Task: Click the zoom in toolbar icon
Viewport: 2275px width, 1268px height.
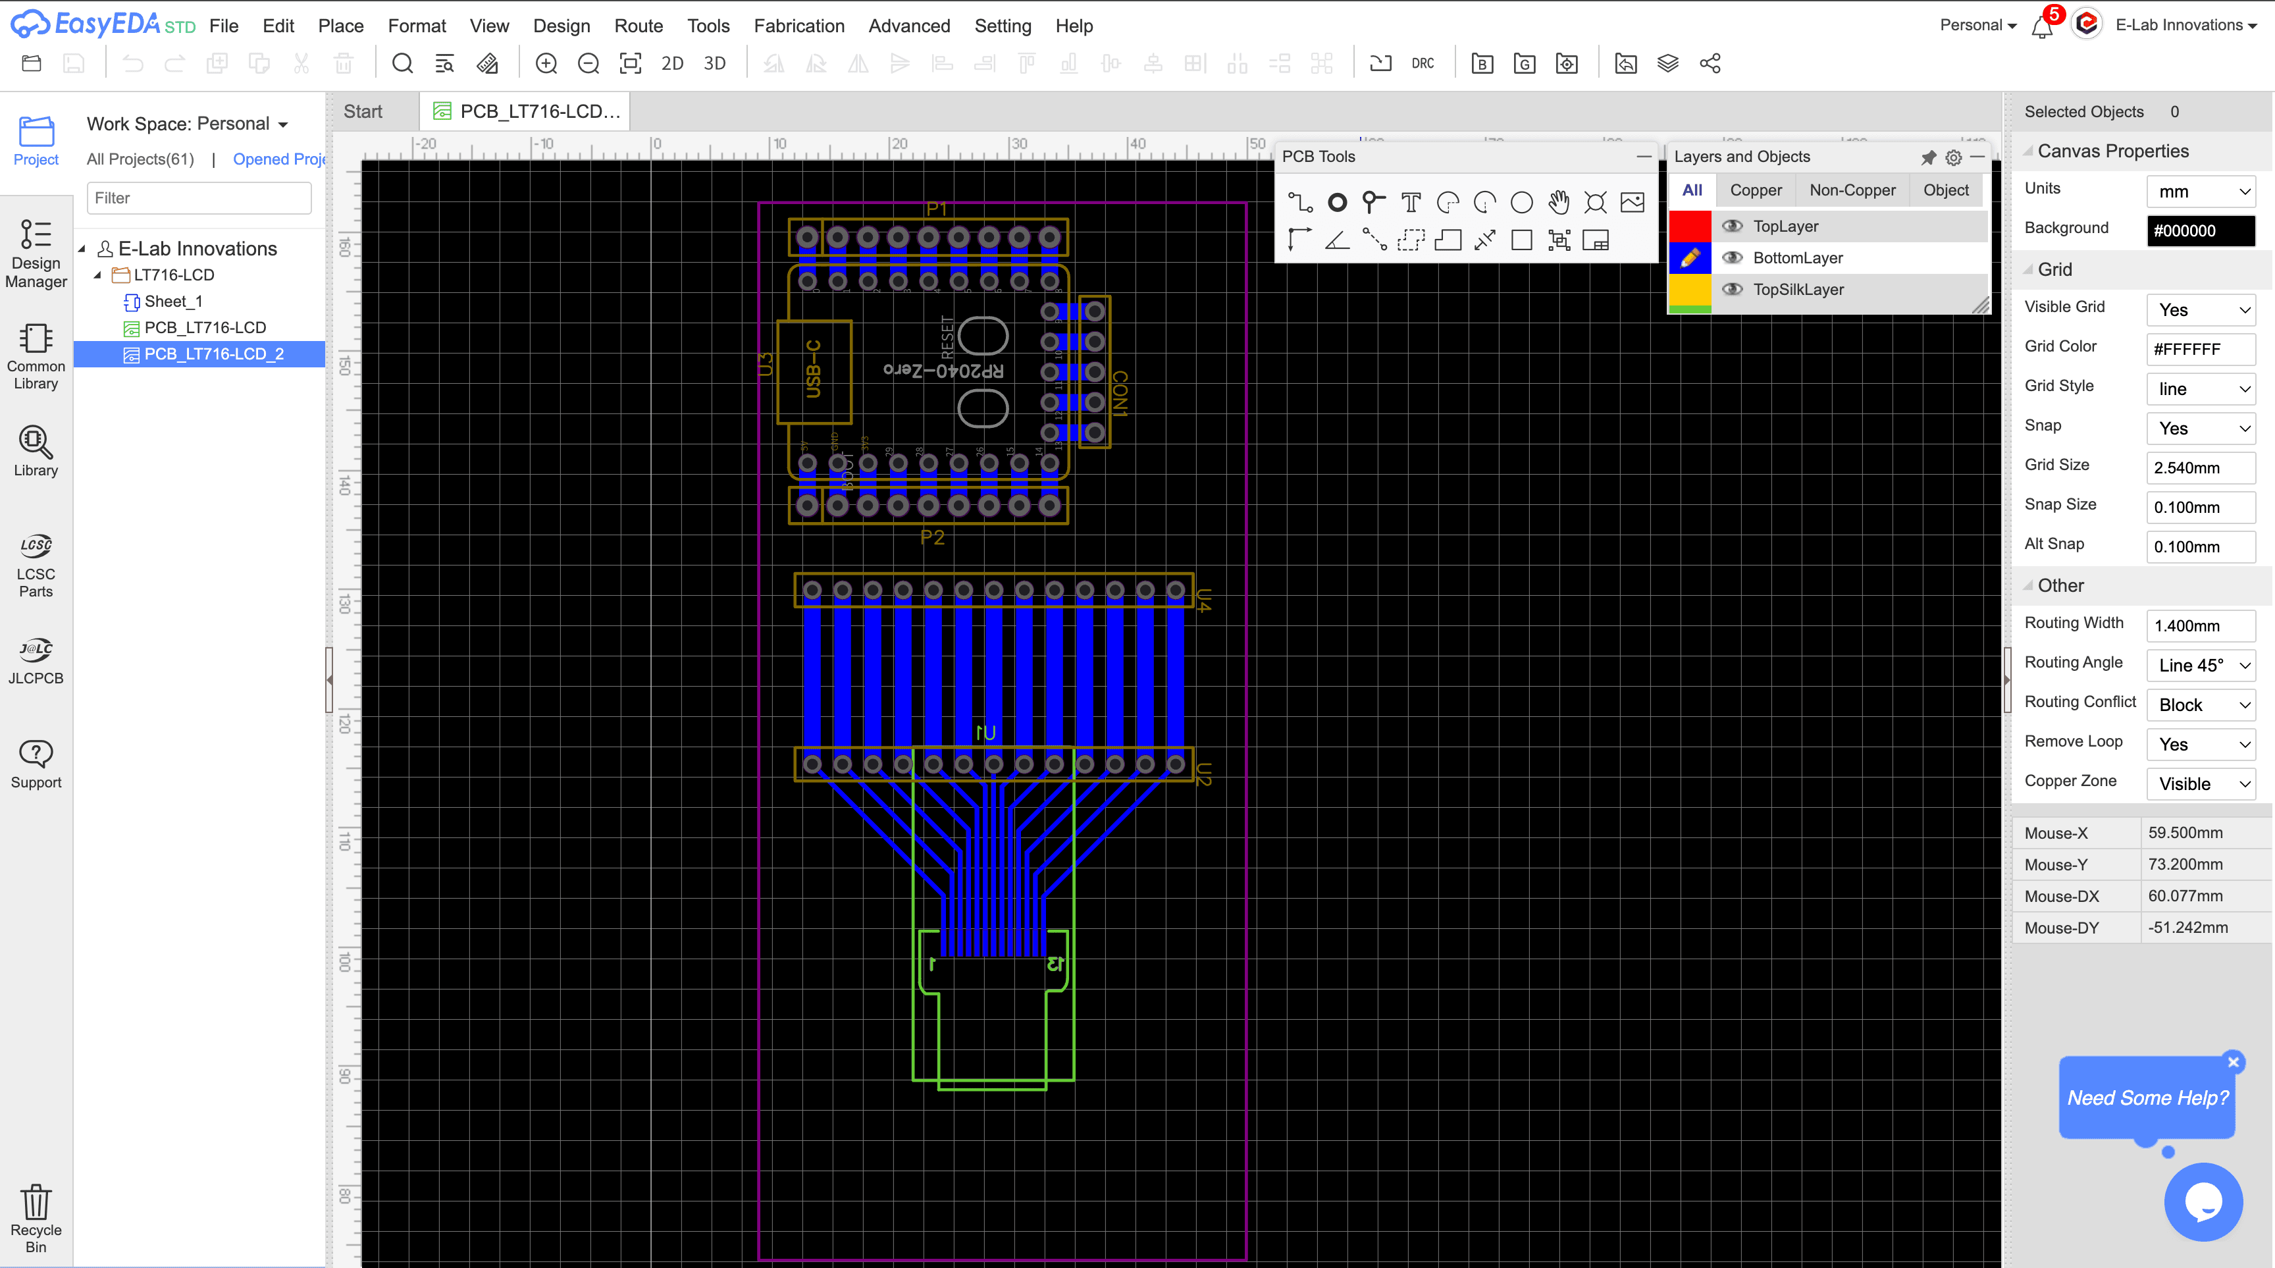Action: [x=546, y=64]
